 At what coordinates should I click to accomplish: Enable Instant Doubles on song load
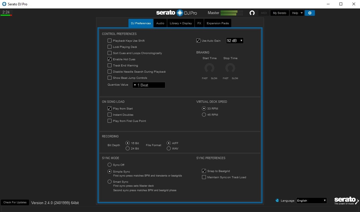[x=110, y=115]
